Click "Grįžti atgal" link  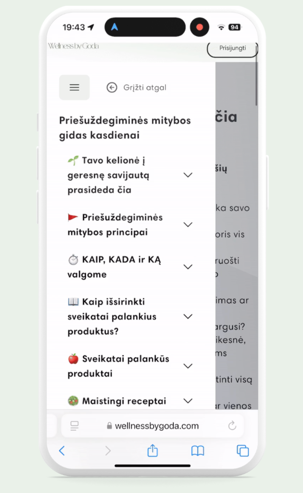[x=145, y=87]
